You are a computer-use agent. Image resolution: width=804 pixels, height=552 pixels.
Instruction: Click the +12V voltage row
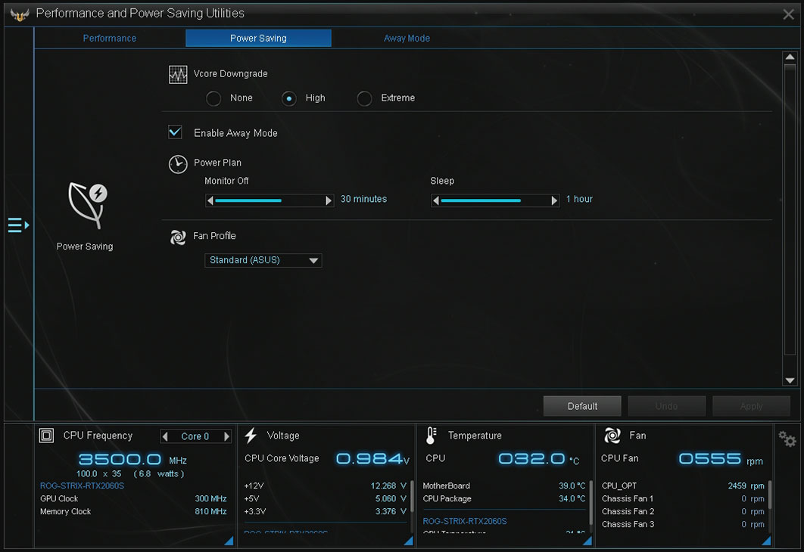pyautogui.click(x=325, y=486)
